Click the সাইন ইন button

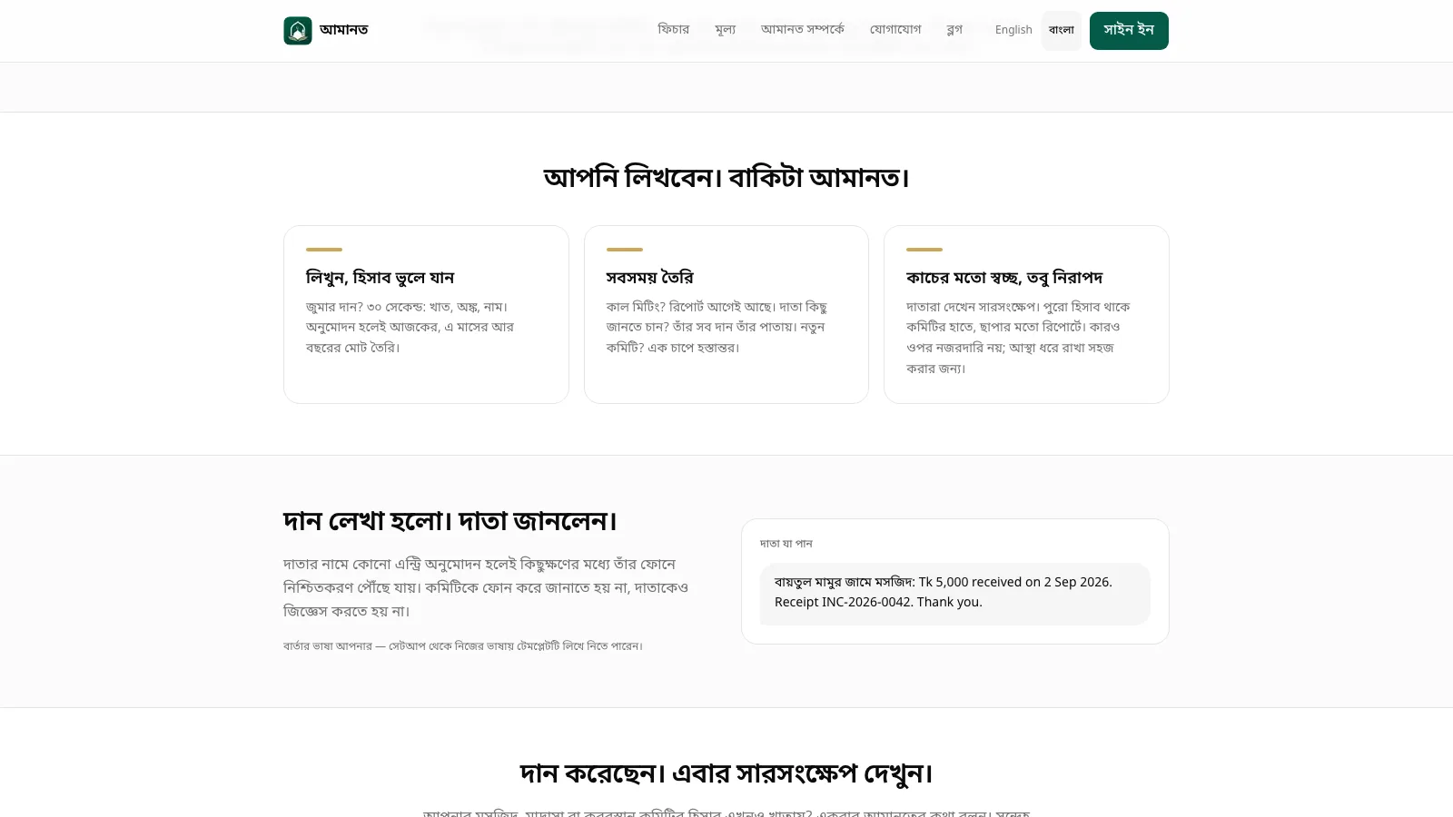tap(1129, 31)
